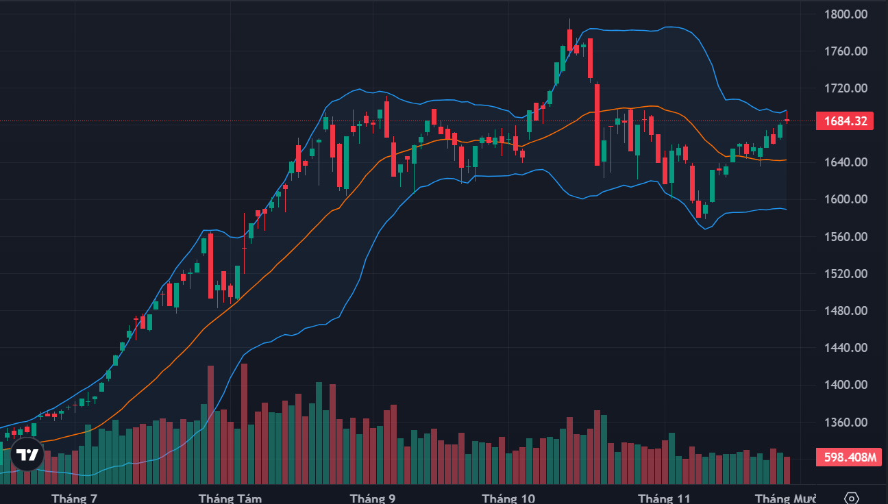
Task: Click the 1360.00 price scale label
Action: pos(846,423)
